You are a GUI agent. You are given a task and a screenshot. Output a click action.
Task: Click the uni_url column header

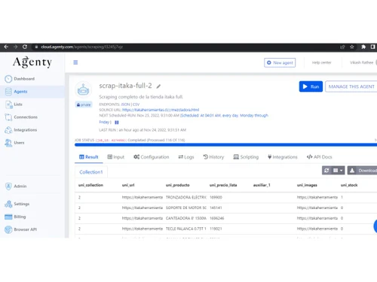coord(128,185)
